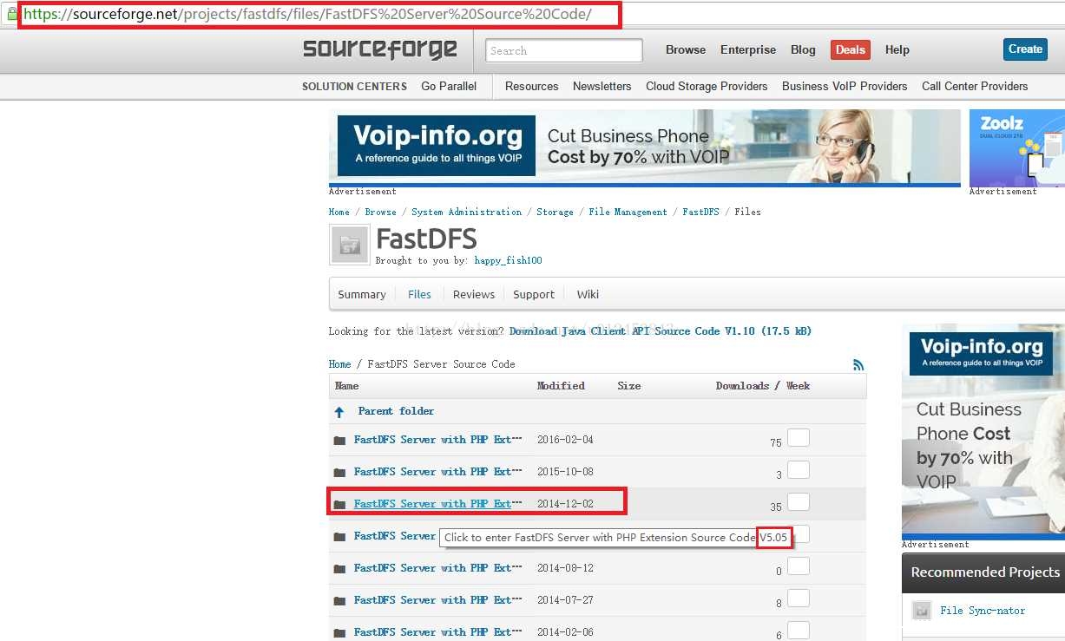Open the RSS feed icon above file table
This screenshot has width=1065, height=641.
tap(858, 365)
